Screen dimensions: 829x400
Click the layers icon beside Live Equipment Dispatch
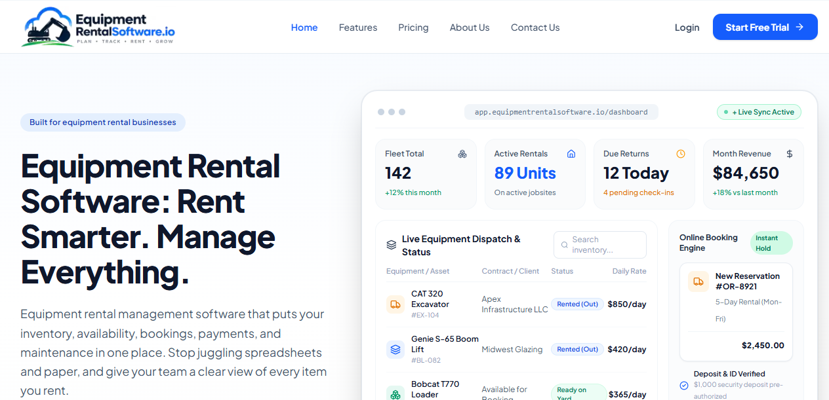pyautogui.click(x=392, y=245)
